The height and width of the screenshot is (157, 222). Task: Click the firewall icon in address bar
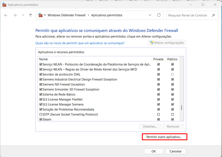(40, 15)
